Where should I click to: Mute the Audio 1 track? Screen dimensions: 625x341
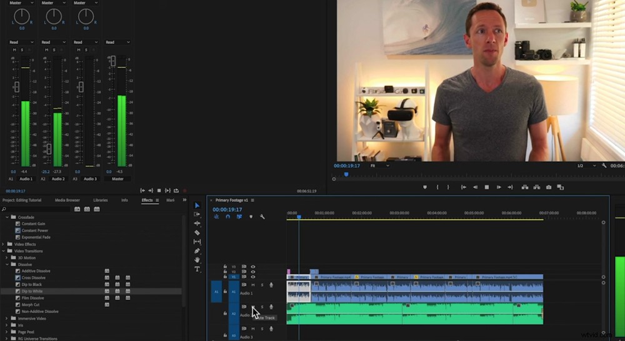[252, 285]
